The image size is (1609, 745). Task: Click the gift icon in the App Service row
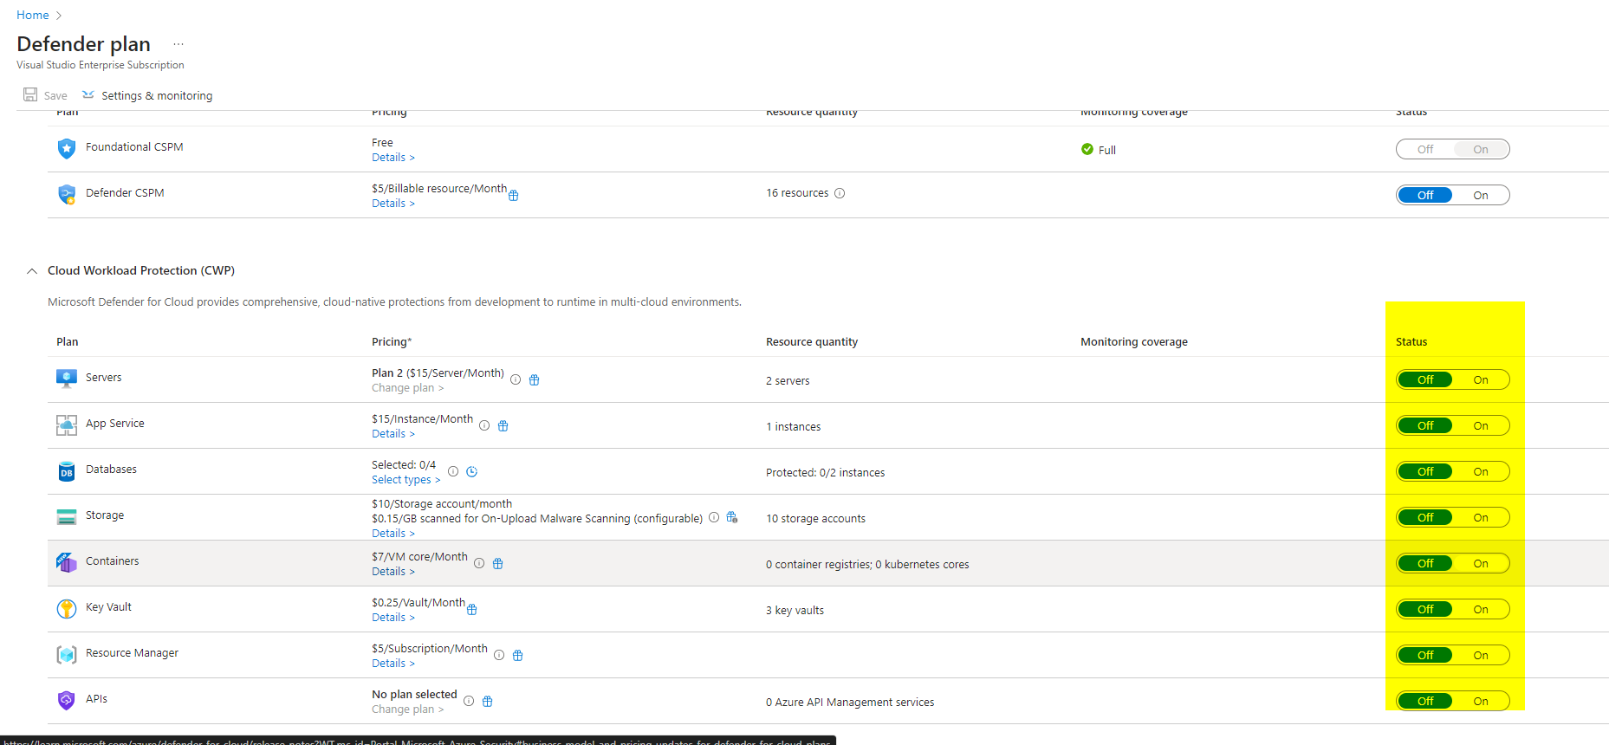click(503, 425)
